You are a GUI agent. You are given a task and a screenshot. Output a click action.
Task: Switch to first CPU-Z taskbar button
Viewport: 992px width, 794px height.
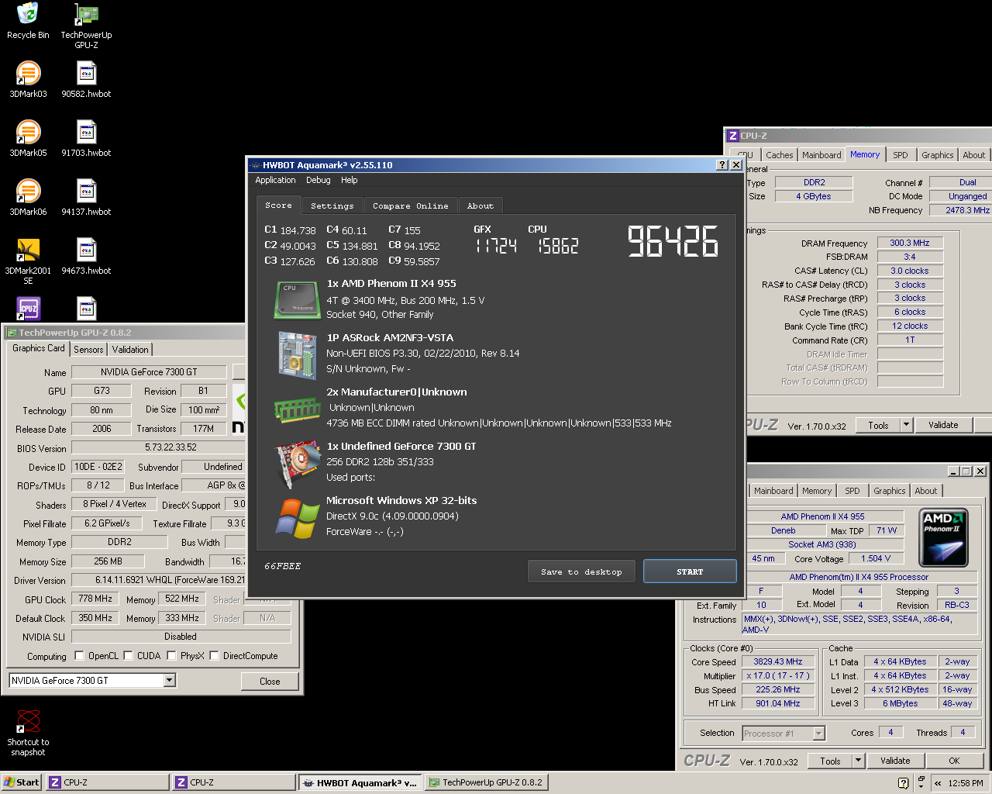pyautogui.click(x=107, y=782)
